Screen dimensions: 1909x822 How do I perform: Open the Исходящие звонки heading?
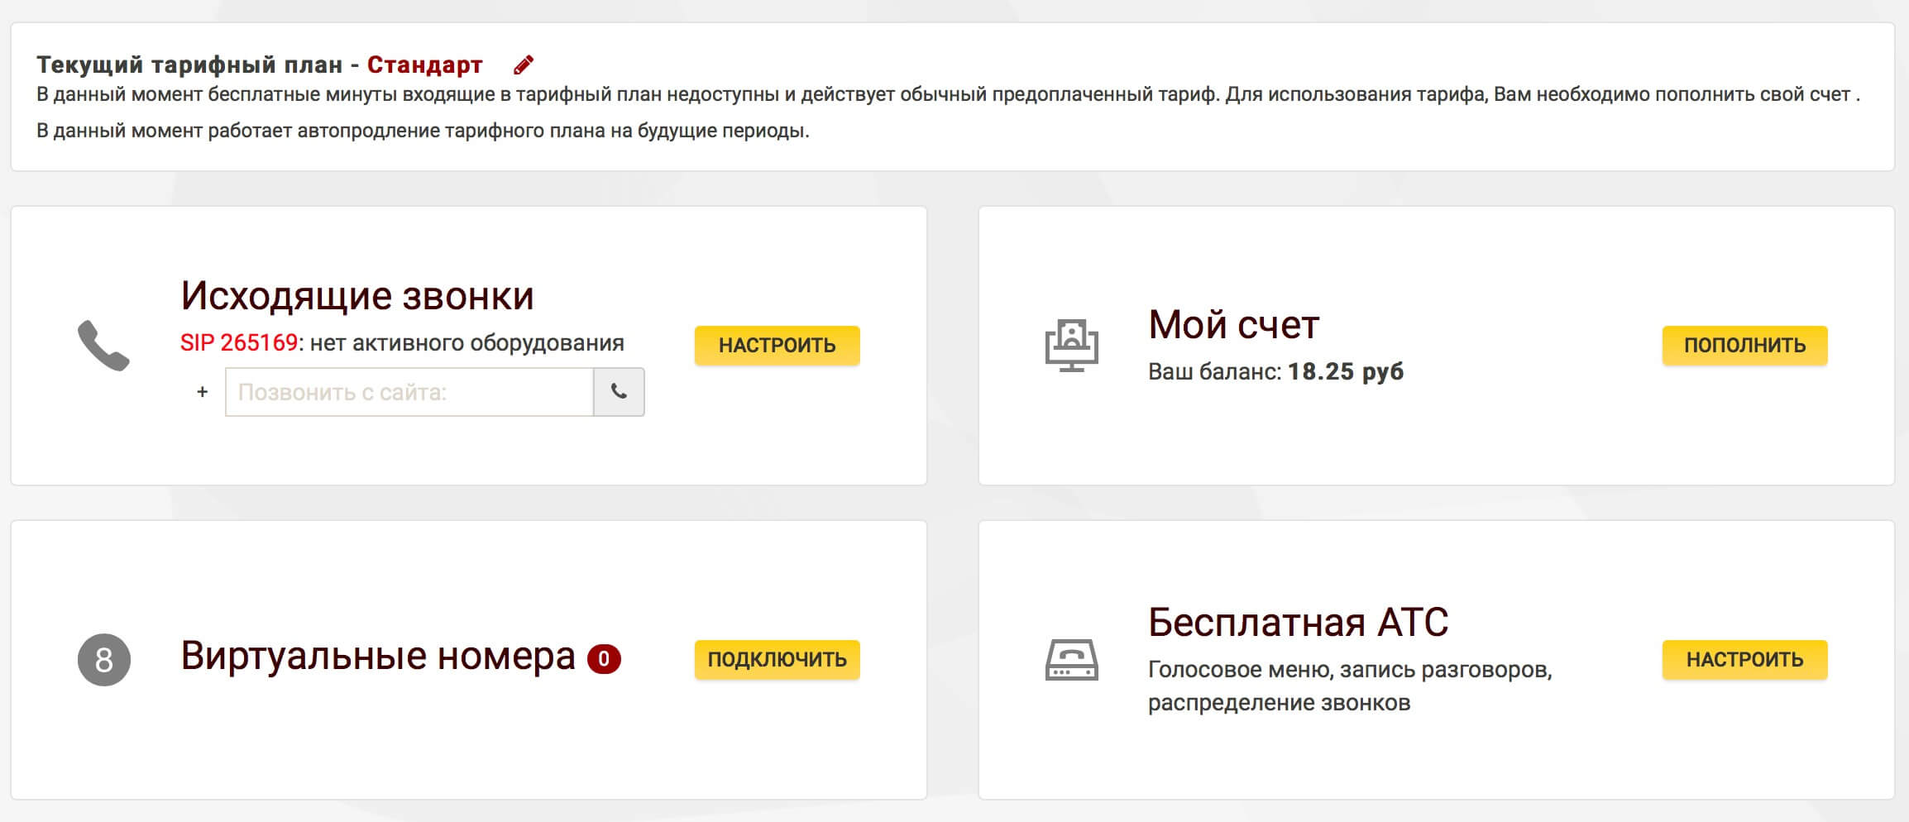[357, 296]
